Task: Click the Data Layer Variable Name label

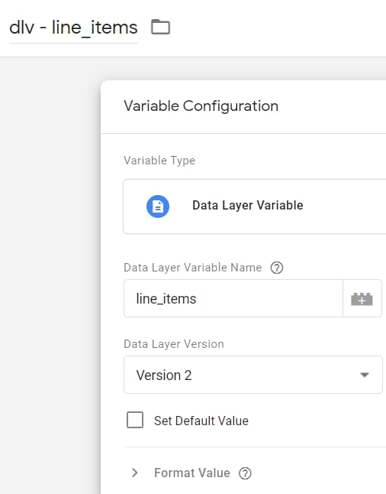Action: (193, 268)
